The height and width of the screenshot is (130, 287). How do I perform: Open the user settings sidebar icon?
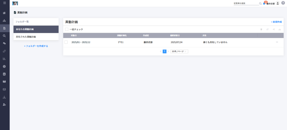tap(4, 105)
